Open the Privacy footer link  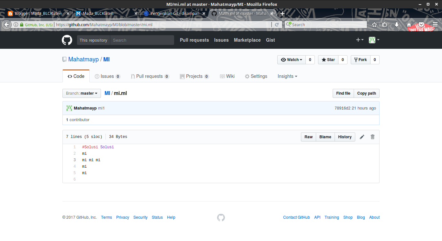click(x=123, y=217)
